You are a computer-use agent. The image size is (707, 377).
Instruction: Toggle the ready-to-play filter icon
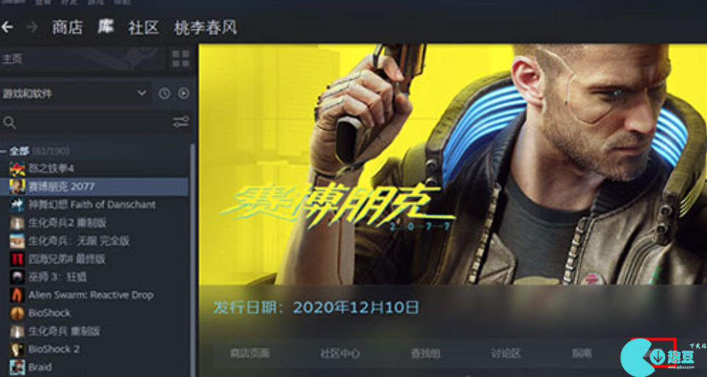(183, 93)
